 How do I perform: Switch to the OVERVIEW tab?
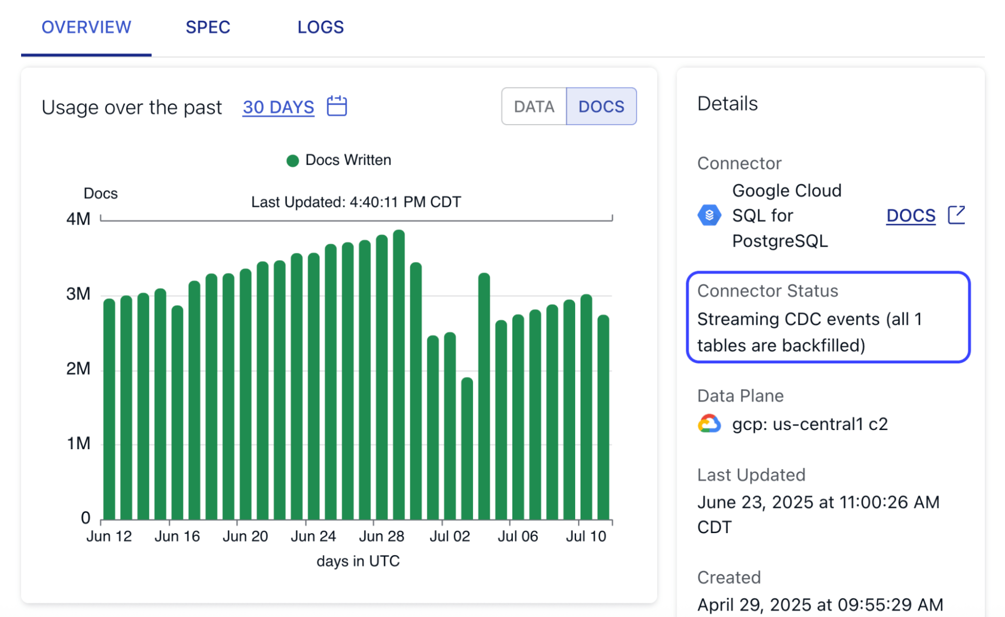[x=86, y=27]
